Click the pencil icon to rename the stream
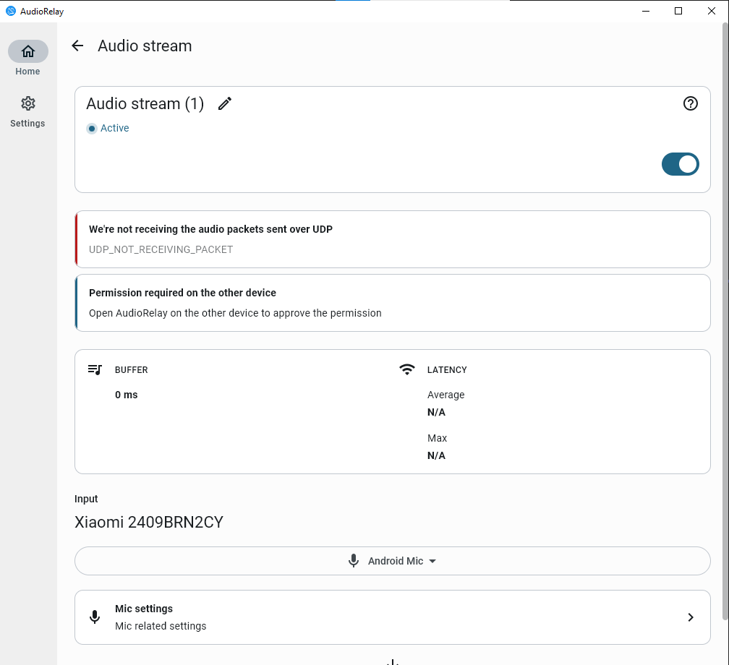This screenshot has height=665, width=729. [225, 104]
